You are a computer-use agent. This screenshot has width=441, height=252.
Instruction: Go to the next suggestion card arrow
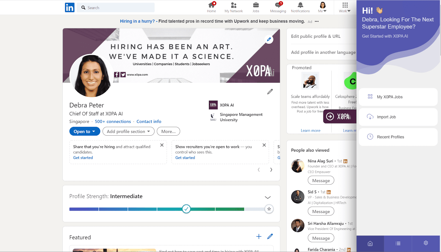(x=271, y=170)
